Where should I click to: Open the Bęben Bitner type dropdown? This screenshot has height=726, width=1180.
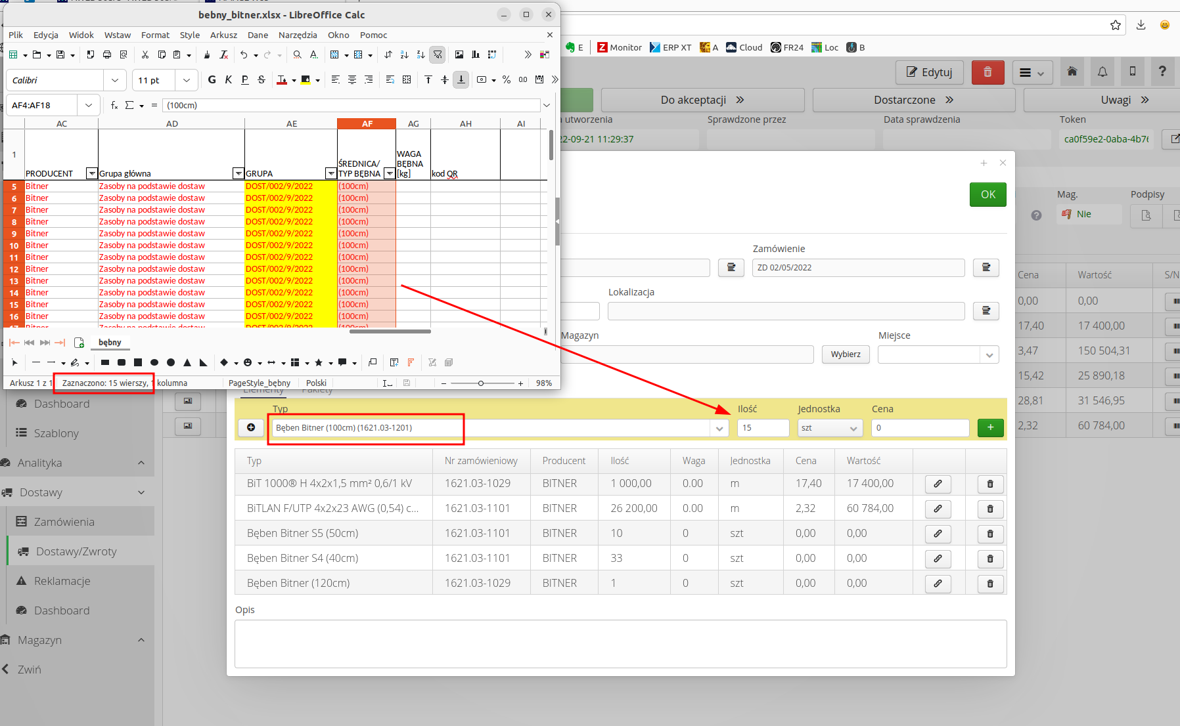click(719, 428)
